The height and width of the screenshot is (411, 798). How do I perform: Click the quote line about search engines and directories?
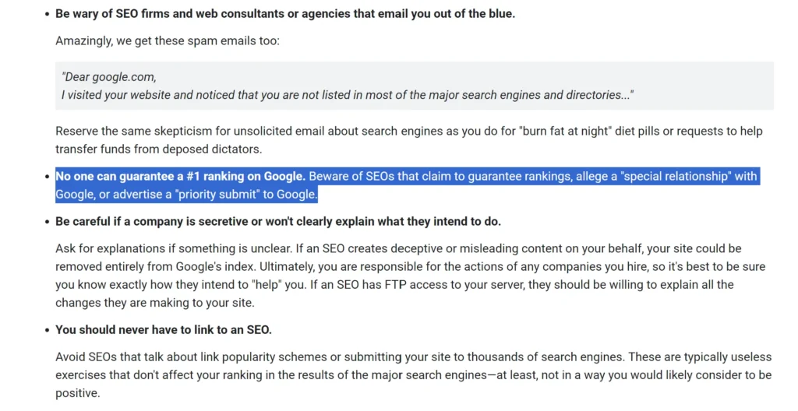347,95
